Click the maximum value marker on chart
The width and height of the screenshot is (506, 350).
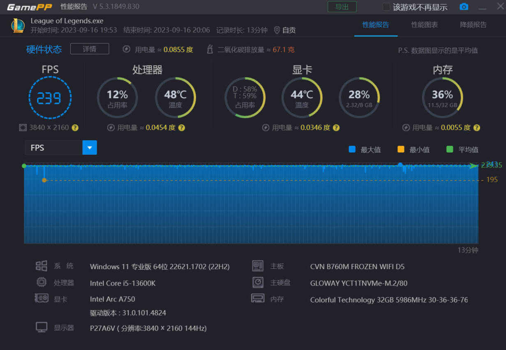pos(400,165)
